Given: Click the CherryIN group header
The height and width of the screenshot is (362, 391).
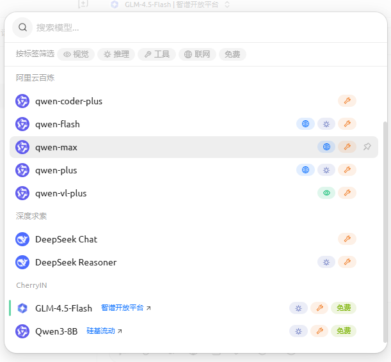Looking at the screenshot, I should pyautogui.click(x=31, y=285).
